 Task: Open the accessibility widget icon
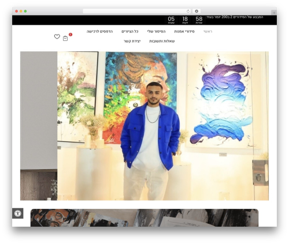18,213
